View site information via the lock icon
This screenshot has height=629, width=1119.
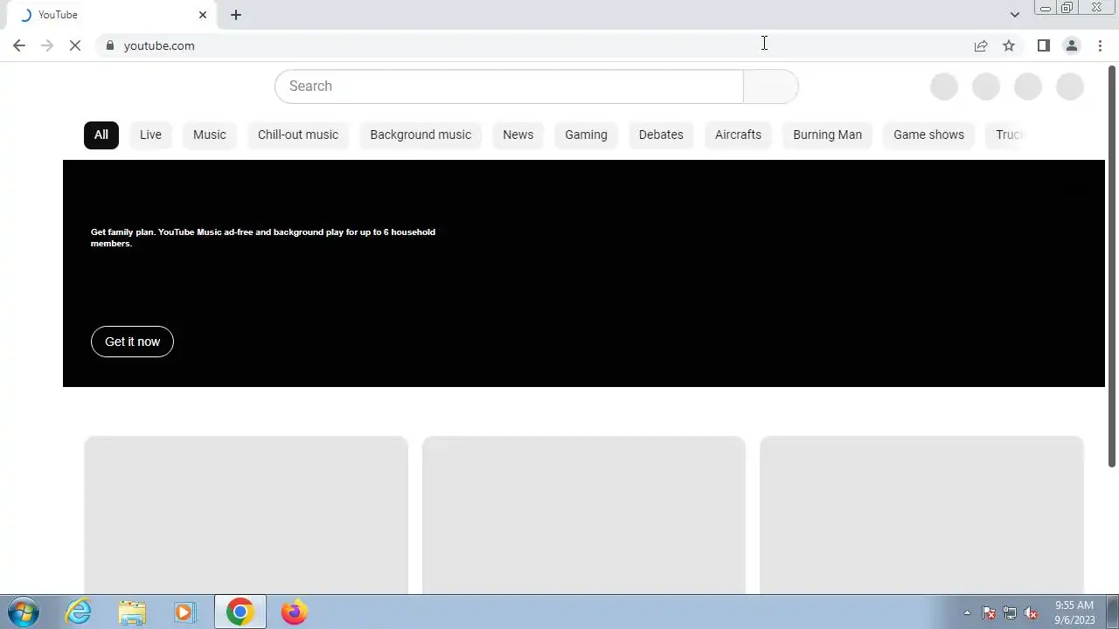(x=109, y=45)
